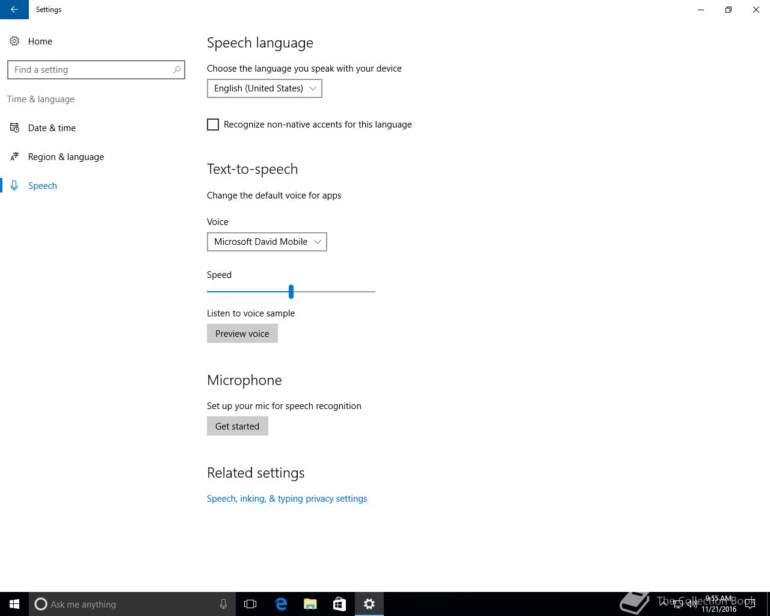The image size is (770, 616).
Task: Open Task View from the taskbar
Action: 250,604
